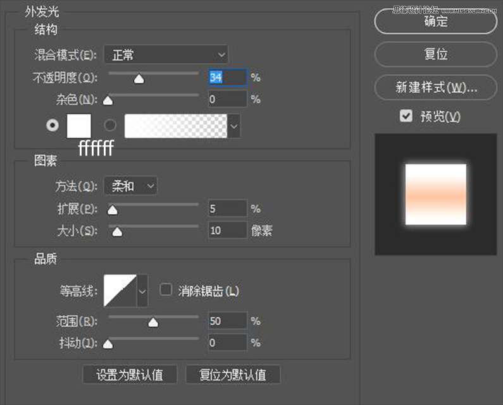Click the 范围 slider handle
Screen dimensions: 503x405
pos(153,323)
